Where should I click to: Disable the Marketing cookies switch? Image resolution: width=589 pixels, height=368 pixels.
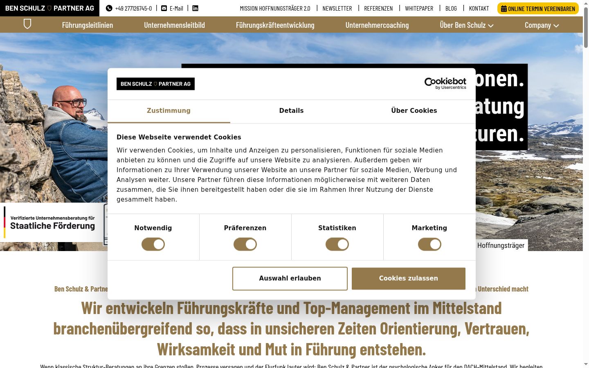pos(429,245)
